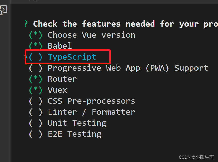
Task: Toggle the E2E Testing checkbox
Action: coord(36,134)
